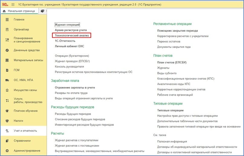Open Полезная информация
This screenshot has height=156, width=244.
click(172, 142)
